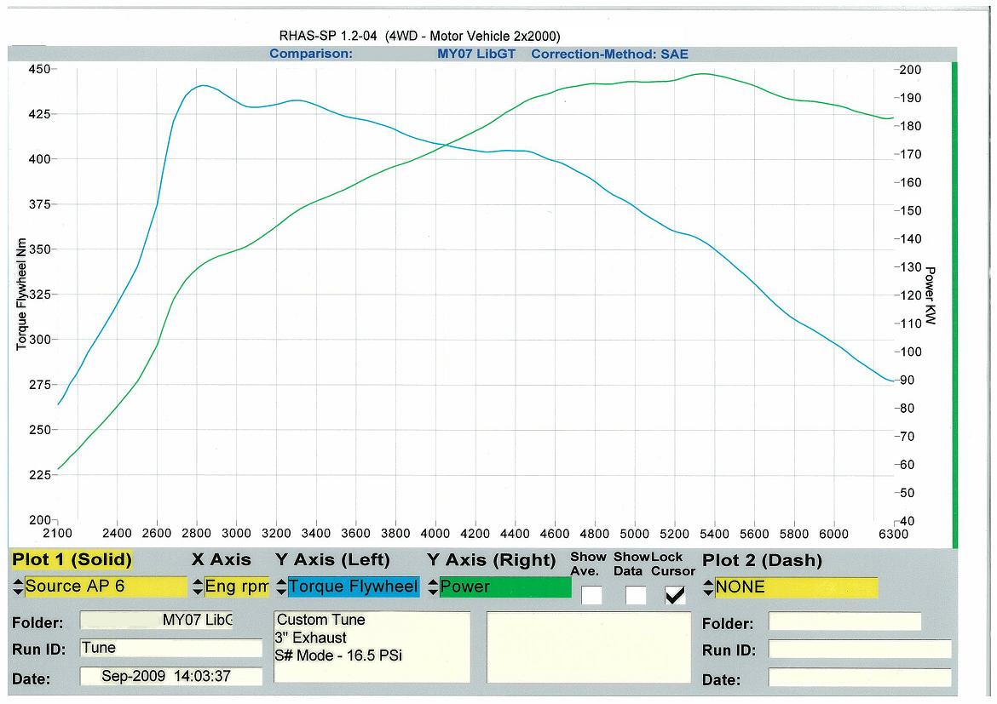Click the 3" Exhaust note line
Screen dimensions: 997x704
coord(311,638)
